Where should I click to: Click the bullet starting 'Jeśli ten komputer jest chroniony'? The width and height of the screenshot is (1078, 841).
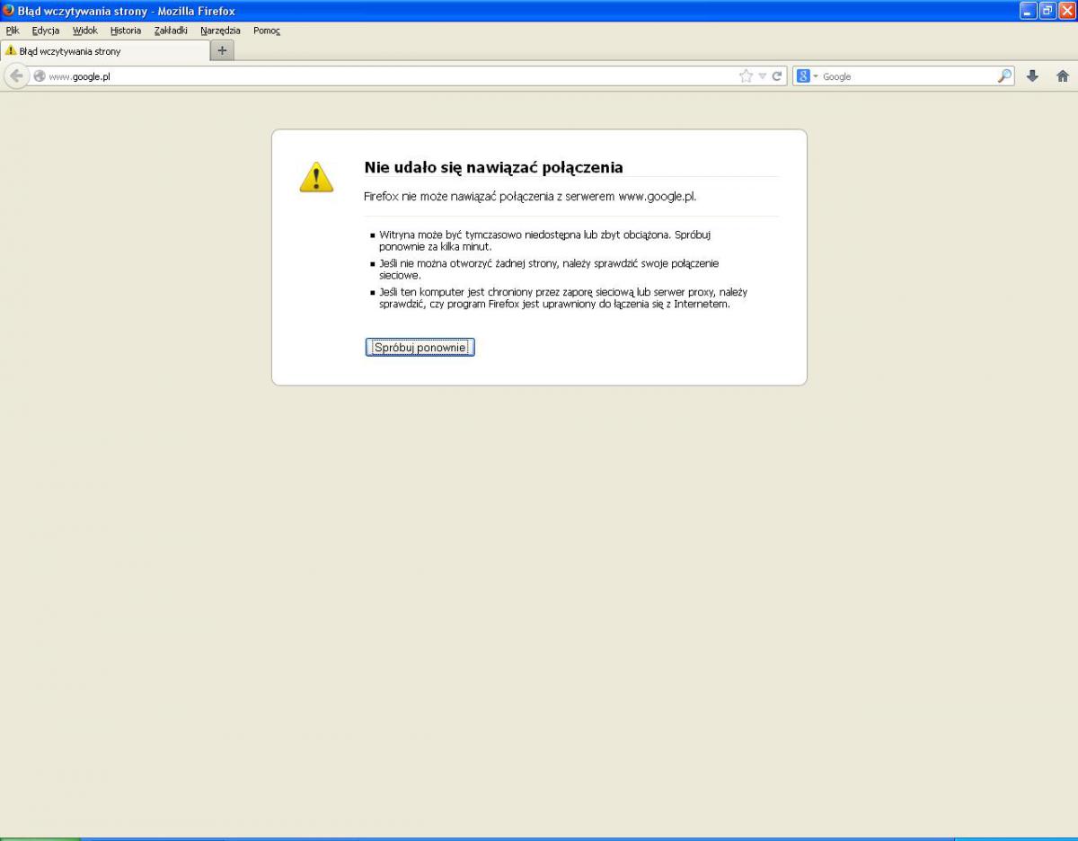pos(563,297)
